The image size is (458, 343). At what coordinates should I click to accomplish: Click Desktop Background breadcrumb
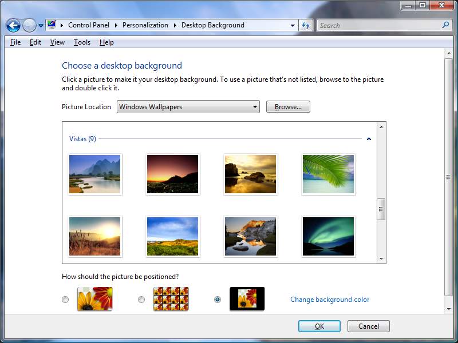point(212,25)
